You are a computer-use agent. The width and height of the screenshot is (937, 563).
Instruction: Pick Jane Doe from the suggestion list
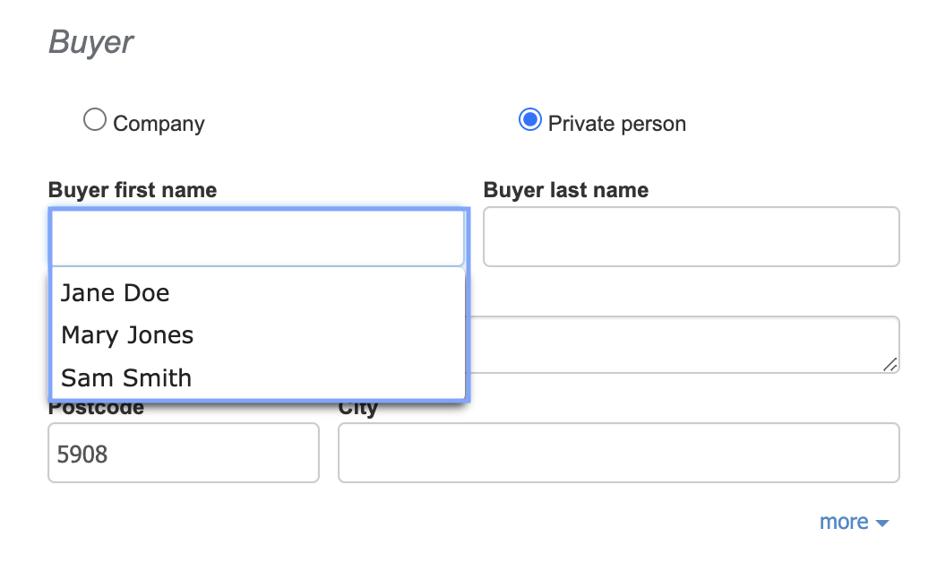(116, 293)
